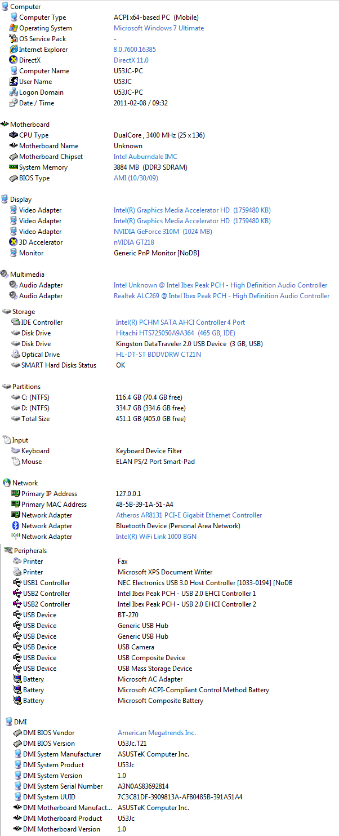Click the Network globe header icon
The width and height of the screenshot is (339, 836).
click(7, 483)
